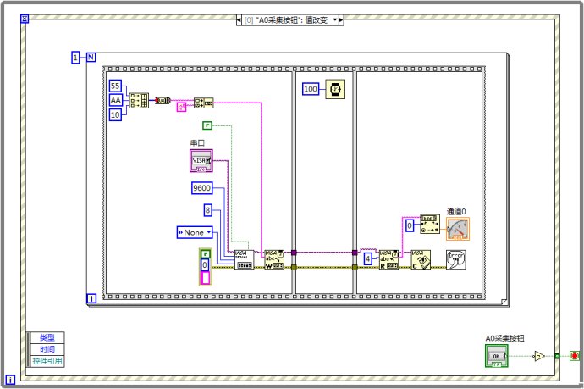Viewport: 584px width, 389px height.
Task: Select the VISA Read node
Action: coord(388,258)
